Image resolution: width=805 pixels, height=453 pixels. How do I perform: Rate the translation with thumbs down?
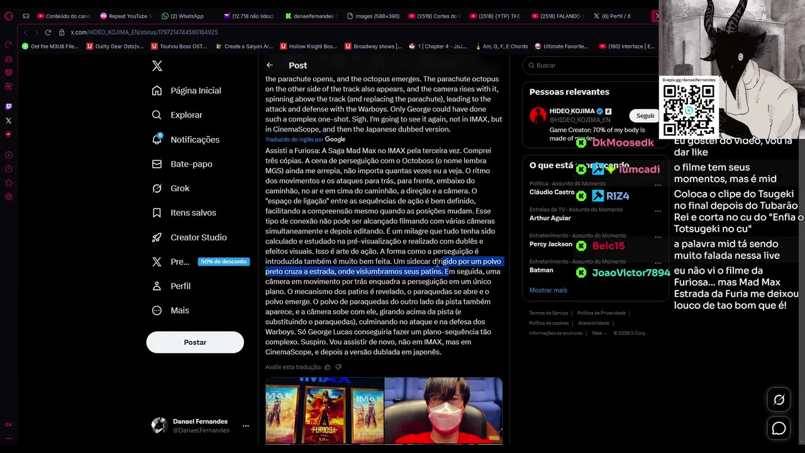point(338,367)
